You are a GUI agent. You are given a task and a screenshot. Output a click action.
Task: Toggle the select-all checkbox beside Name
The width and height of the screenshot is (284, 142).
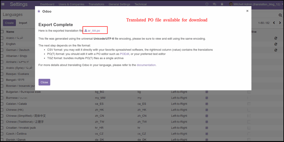(x=2, y=32)
